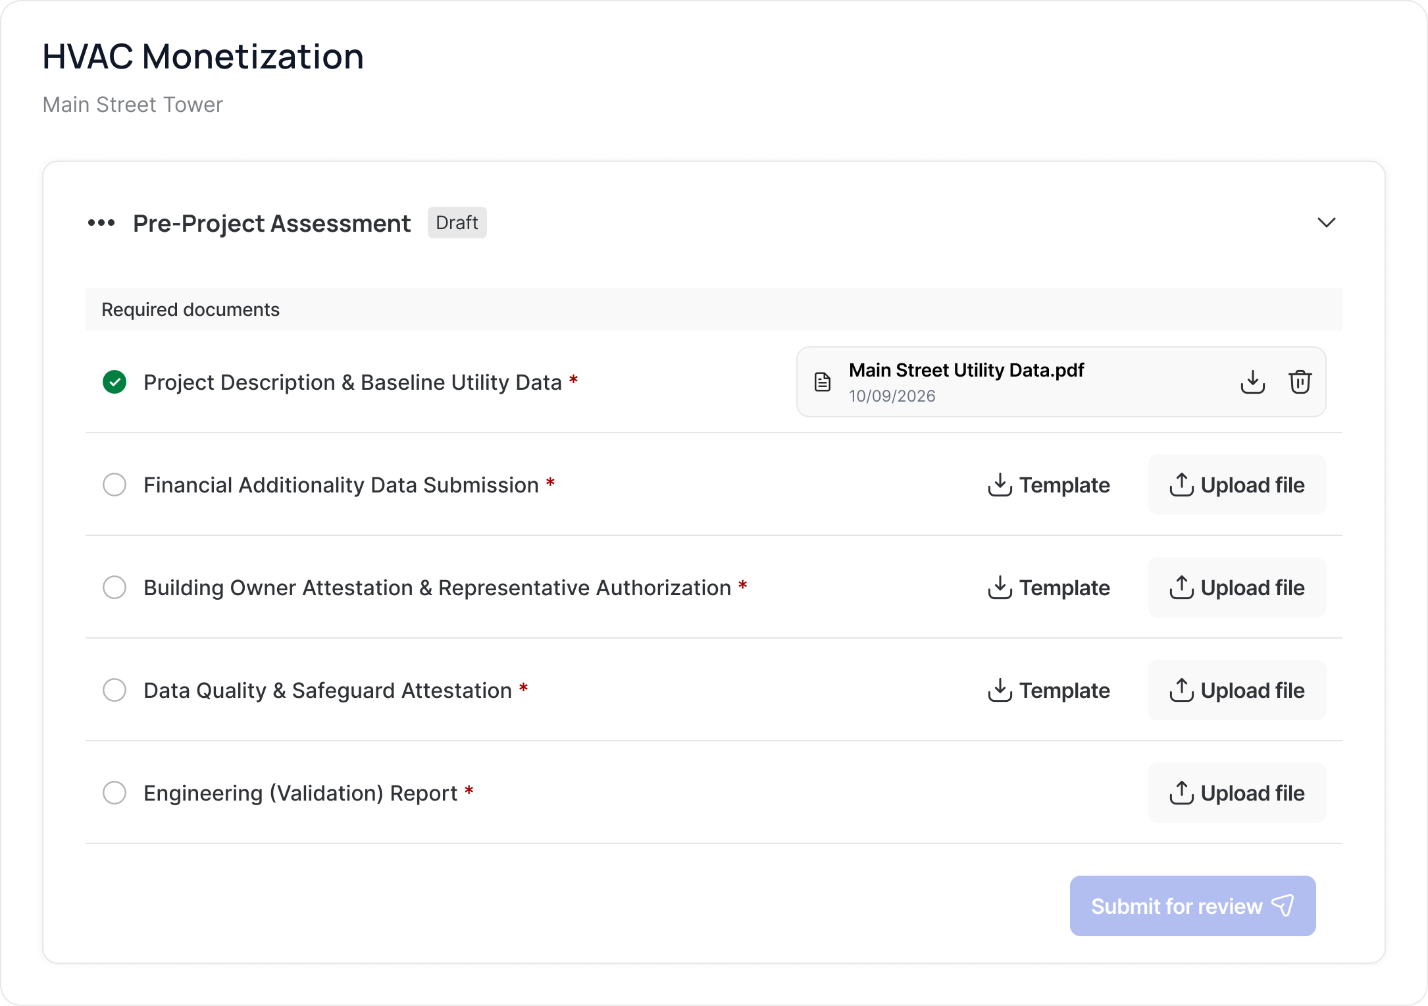This screenshot has width=1428, height=1006.
Task: Open the three-dot menu beside Pre-Project Assessment
Action: coord(101,223)
